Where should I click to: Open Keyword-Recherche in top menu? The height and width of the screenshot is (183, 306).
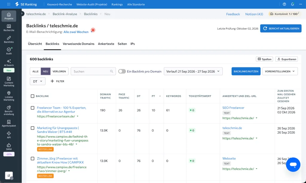59,4
